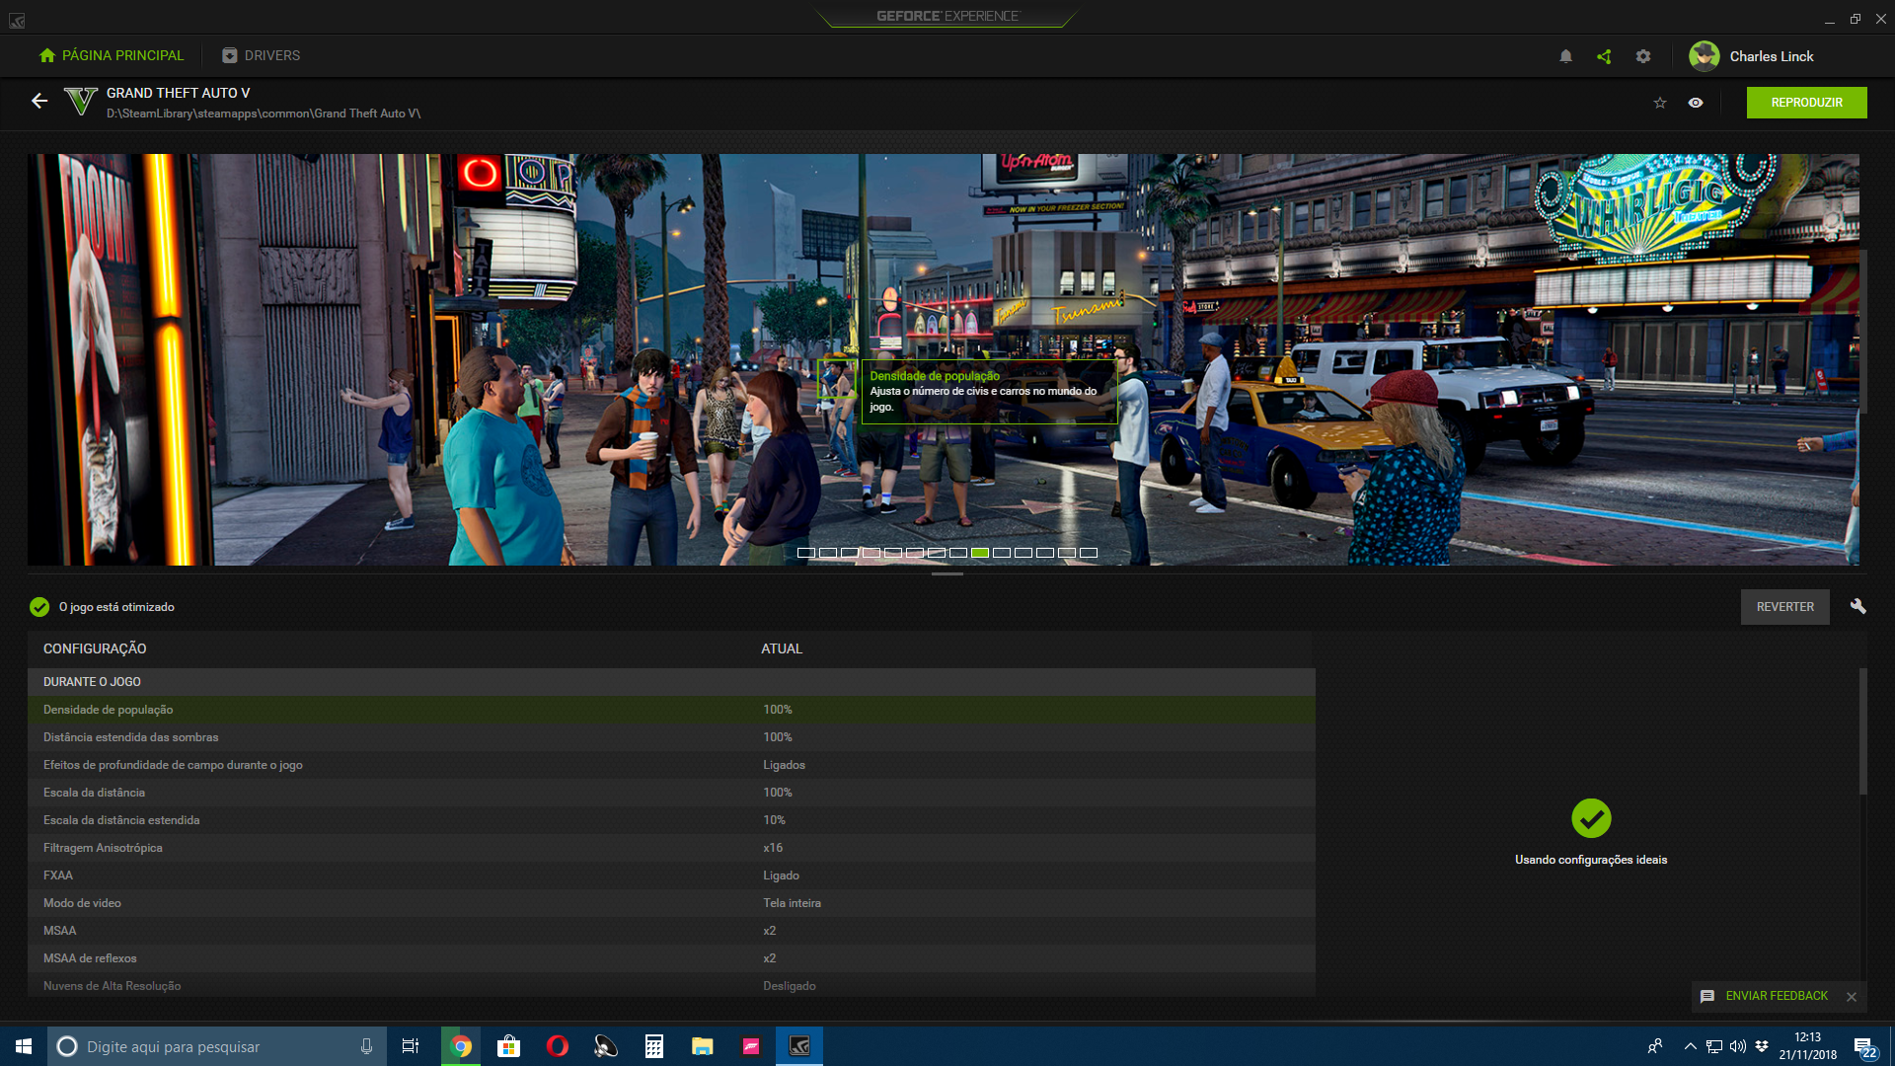Click the game optimized status checkmark
The image size is (1895, 1066).
(39, 607)
